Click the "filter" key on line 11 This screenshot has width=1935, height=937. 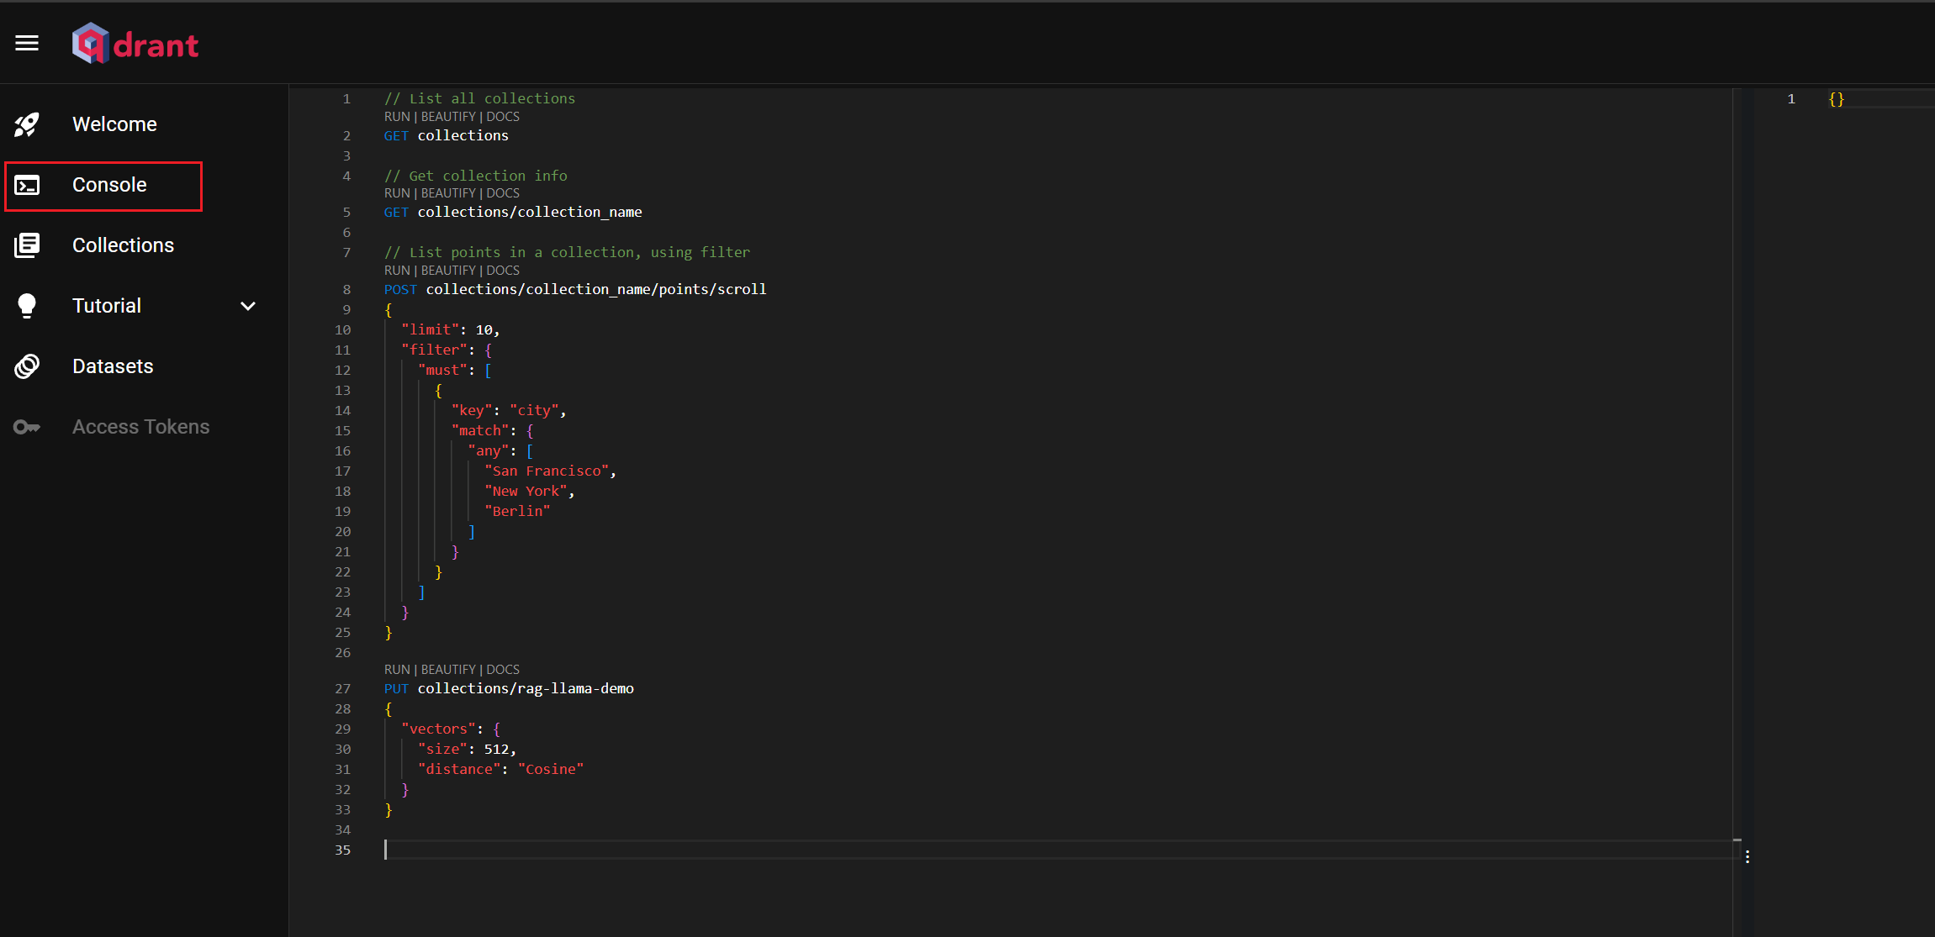(x=434, y=350)
